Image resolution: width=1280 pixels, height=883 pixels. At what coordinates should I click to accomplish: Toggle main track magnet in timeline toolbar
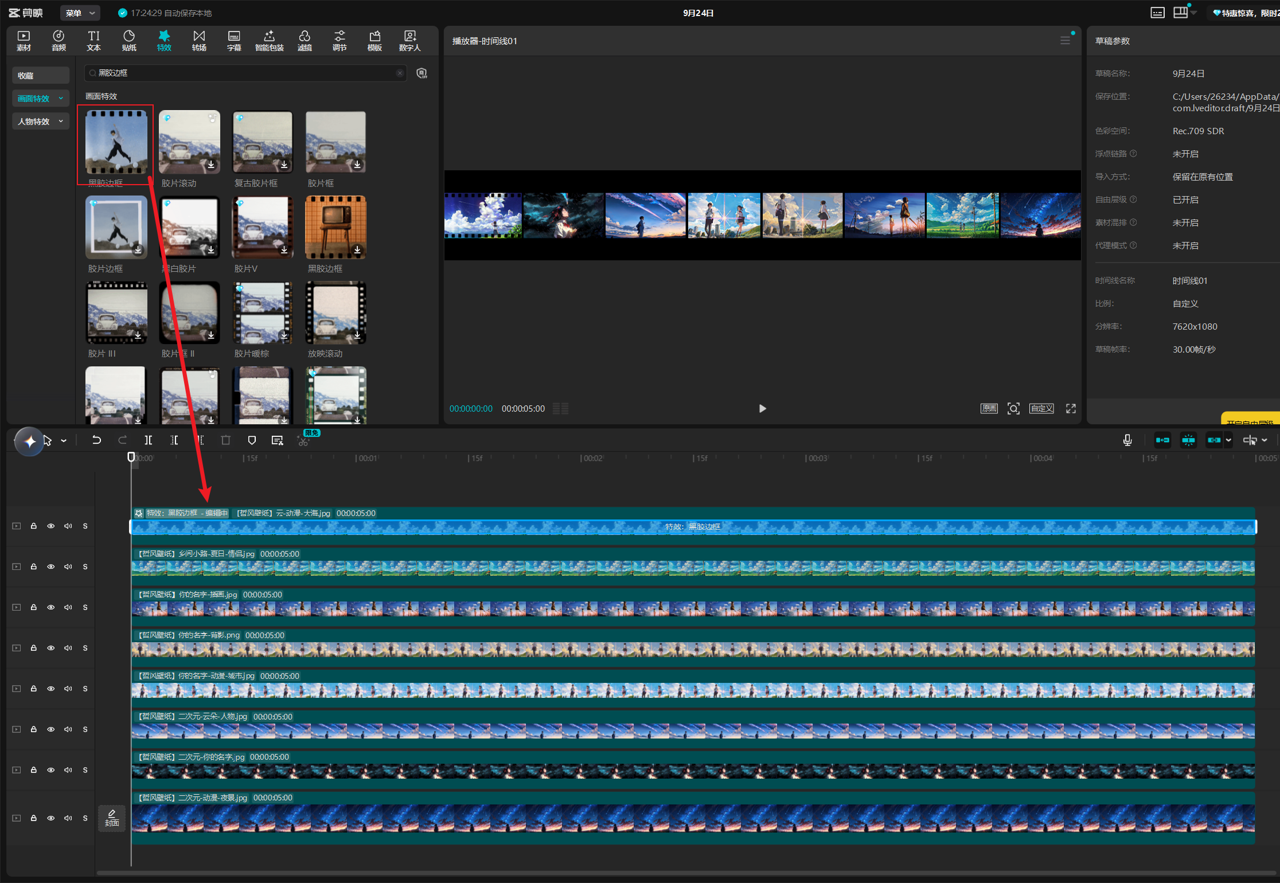click(x=1162, y=440)
